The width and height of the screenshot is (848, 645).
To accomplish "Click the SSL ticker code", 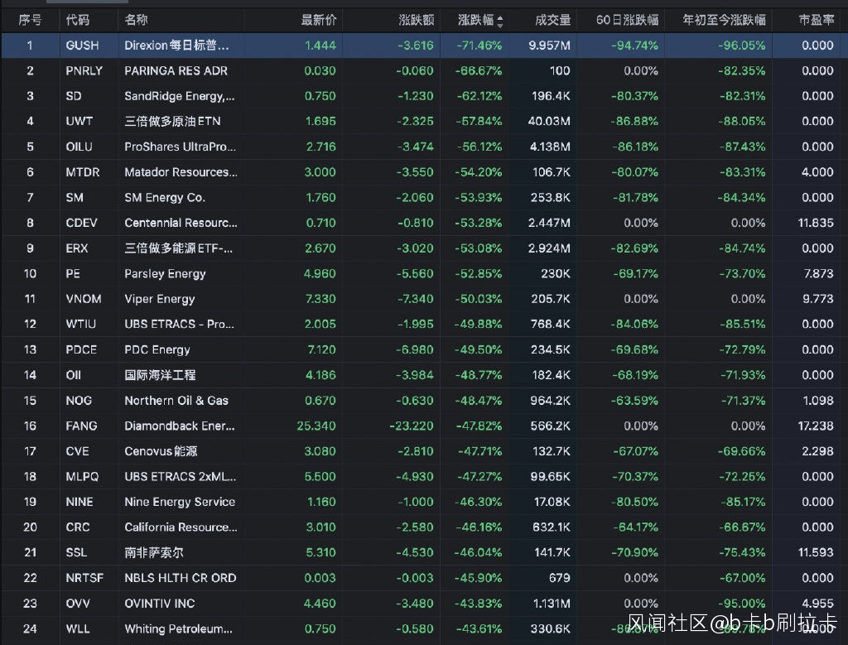I will (76, 552).
